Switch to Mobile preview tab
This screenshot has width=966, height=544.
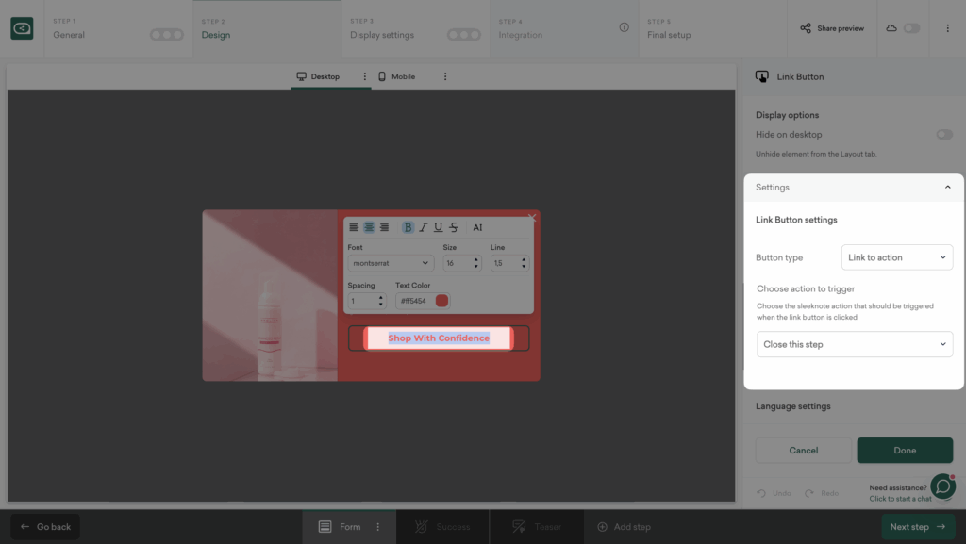pyautogui.click(x=396, y=76)
